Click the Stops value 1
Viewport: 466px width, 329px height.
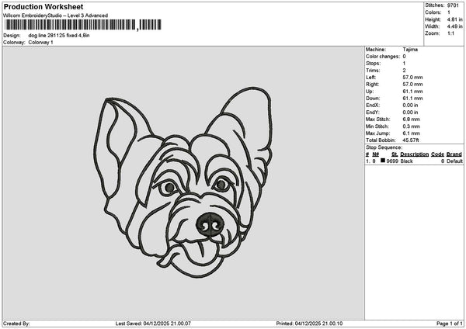[404, 64]
